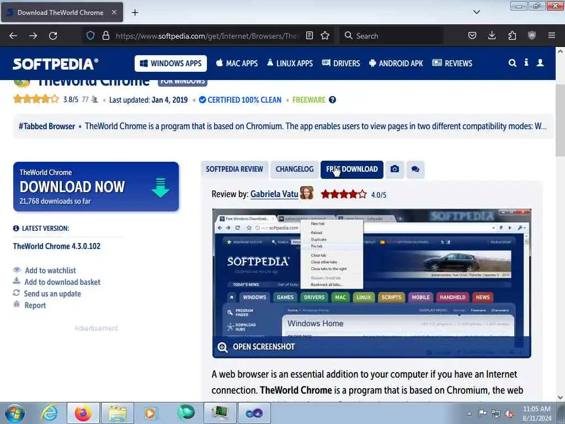Report this software listing
The image size is (565, 424).
point(35,305)
